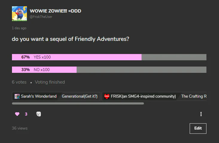Open the elephant Mario profile avatar
This screenshot has width=219, height=143.
pyautogui.click(x=19, y=14)
